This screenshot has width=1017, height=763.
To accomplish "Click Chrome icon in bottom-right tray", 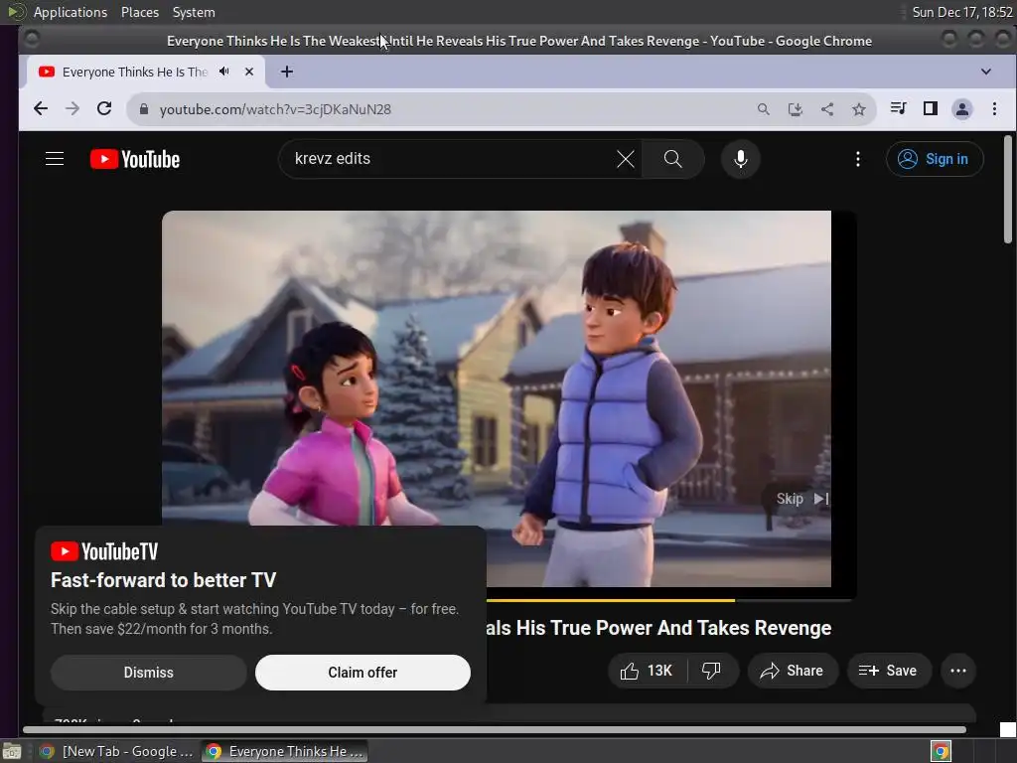I will click(x=941, y=751).
